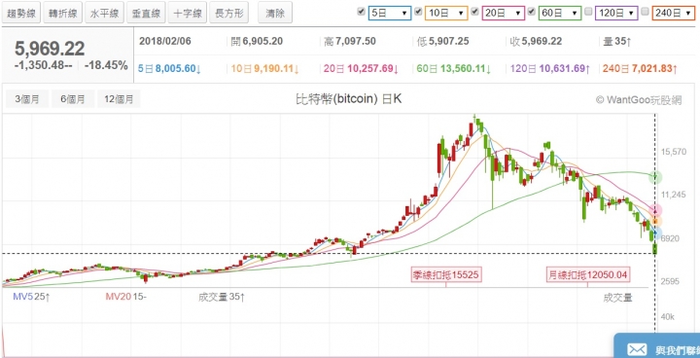Switch chart range to 6個月
The width and height of the screenshot is (700, 358).
[73, 99]
